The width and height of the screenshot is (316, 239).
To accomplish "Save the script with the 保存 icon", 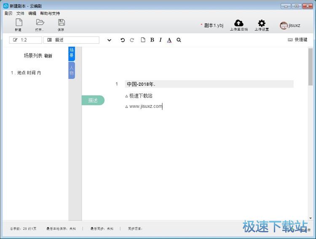I will (61, 23).
